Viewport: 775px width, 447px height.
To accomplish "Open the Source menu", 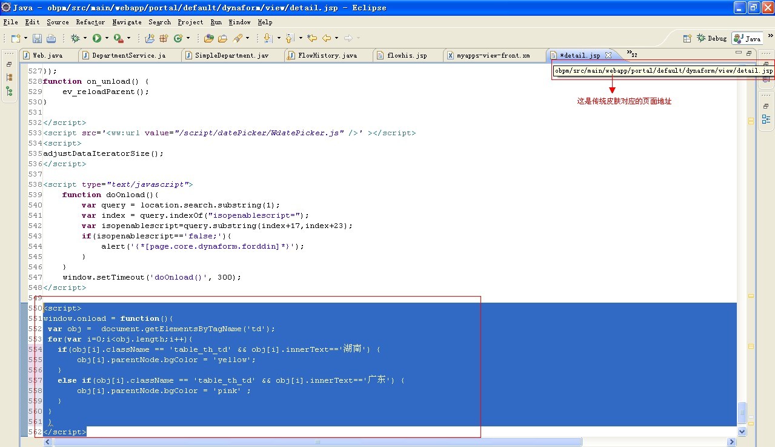I will click(58, 22).
